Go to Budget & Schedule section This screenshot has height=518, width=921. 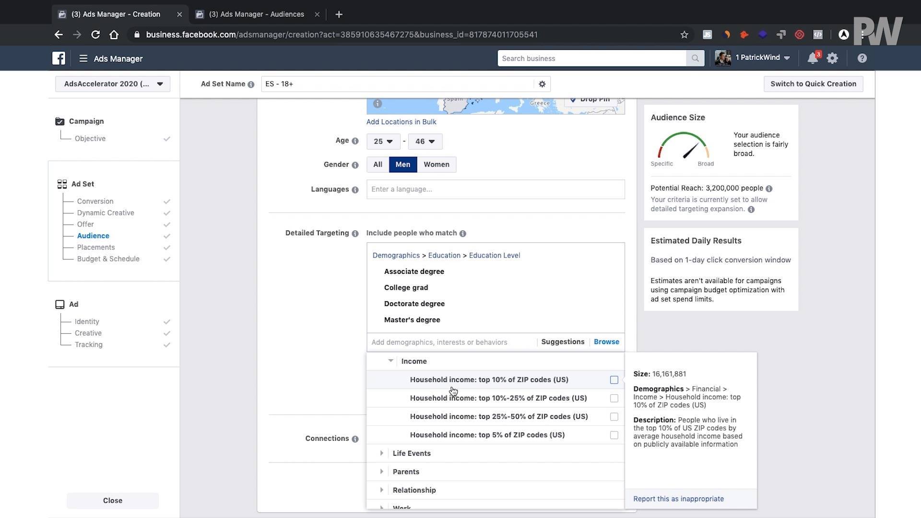[x=108, y=259]
